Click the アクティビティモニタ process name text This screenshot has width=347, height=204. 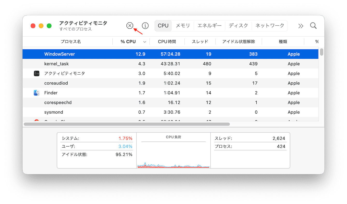pos(64,73)
